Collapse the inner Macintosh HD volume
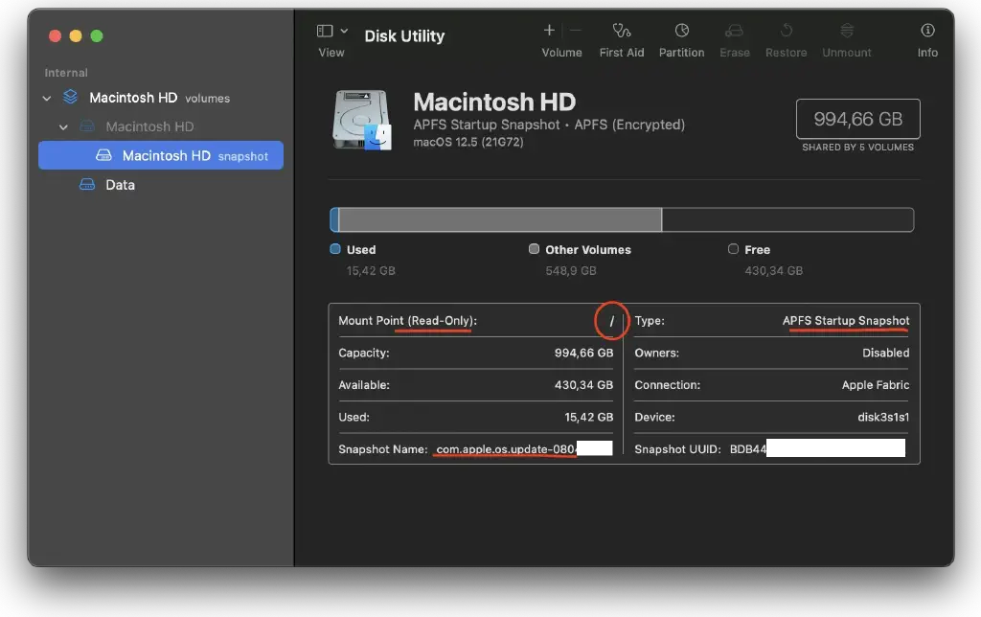 [63, 126]
